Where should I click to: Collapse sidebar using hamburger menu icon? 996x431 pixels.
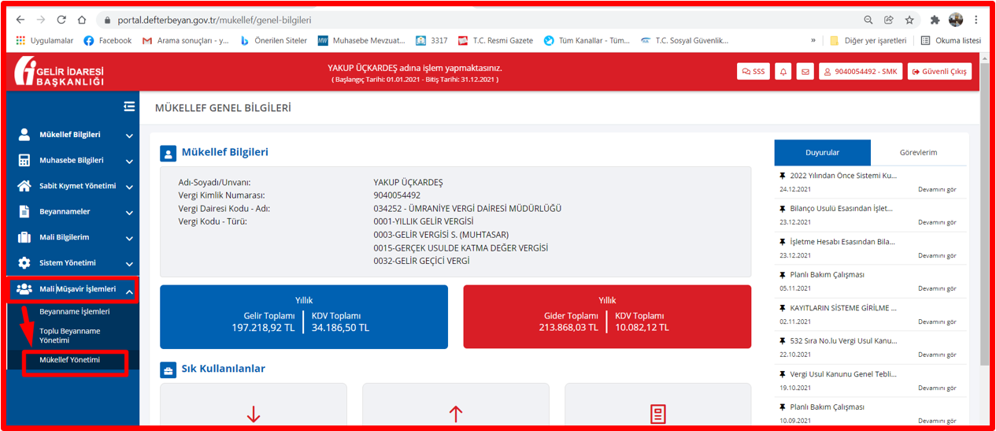tap(129, 106)
